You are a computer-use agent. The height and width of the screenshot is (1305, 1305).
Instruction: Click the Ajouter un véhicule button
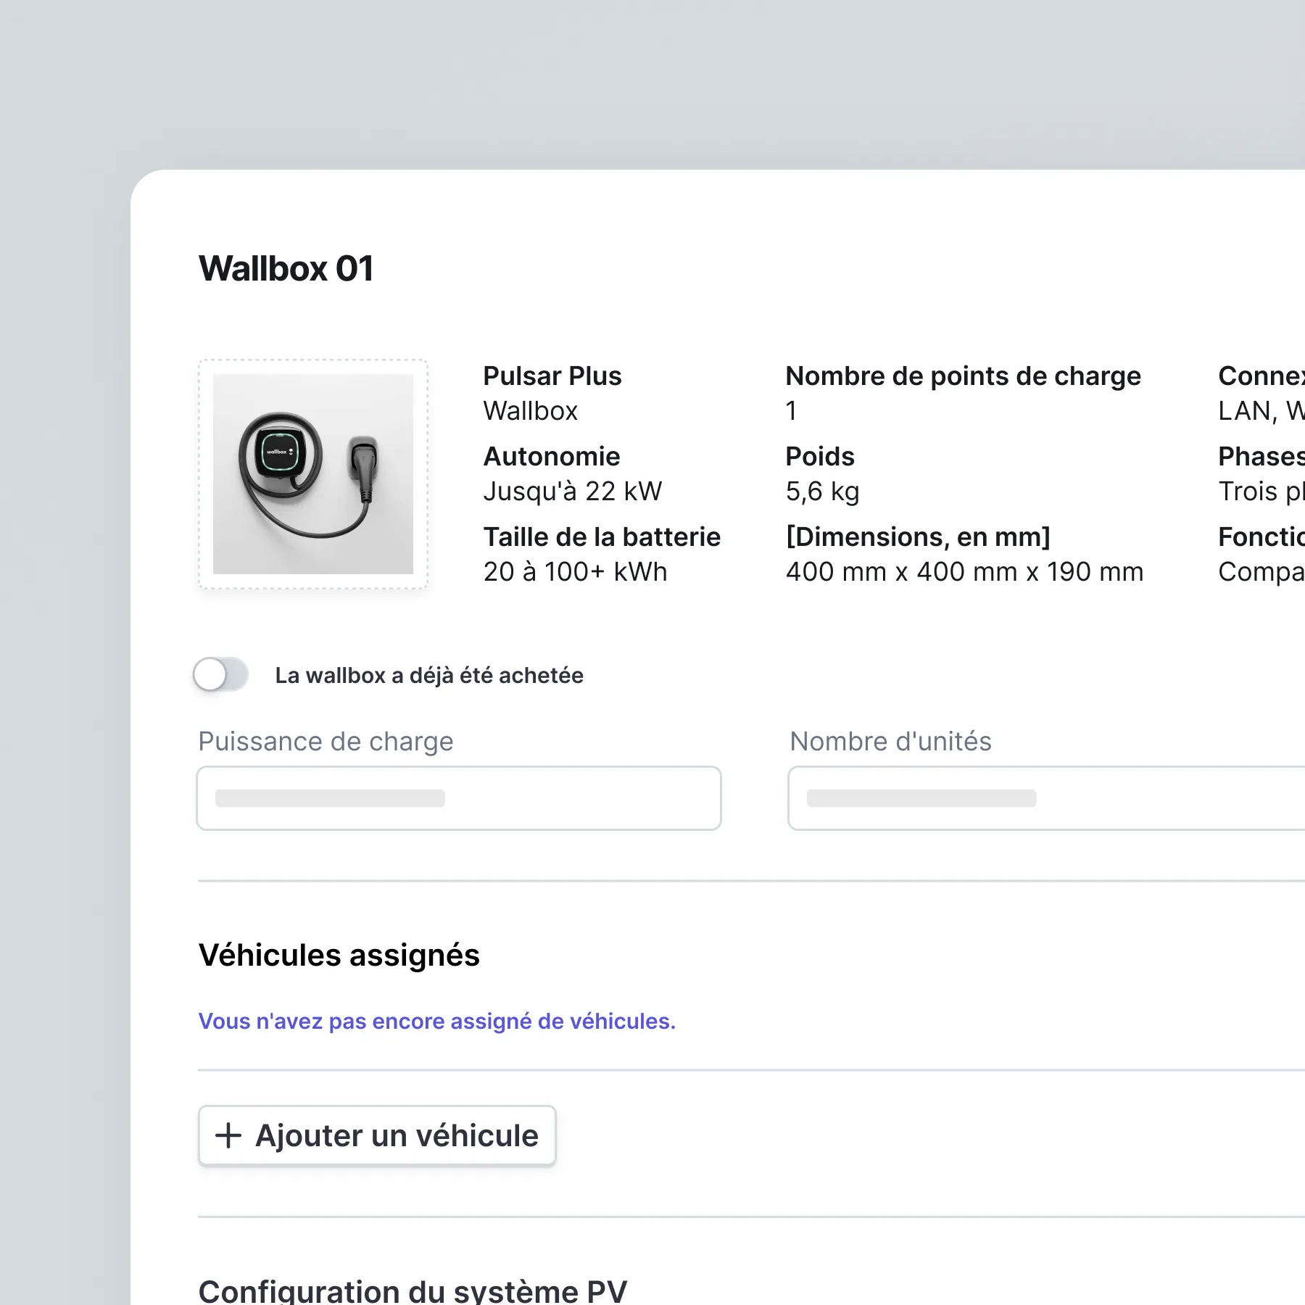(377, 1135)
